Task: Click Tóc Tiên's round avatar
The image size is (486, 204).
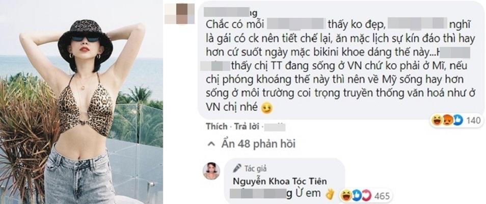Action: click(211, 171)
